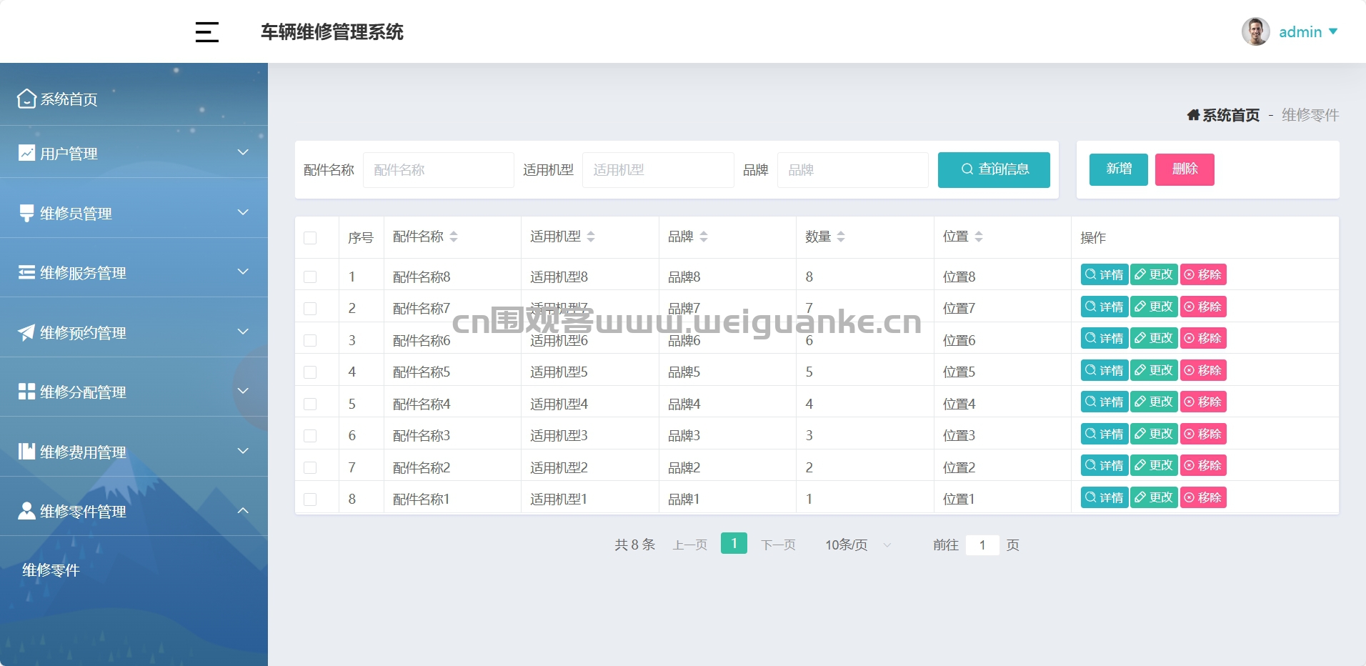This screenshot has width=1366, height=666.
Task: View 详情 for 配件名称7
Action: click(x=1105, y=307)
